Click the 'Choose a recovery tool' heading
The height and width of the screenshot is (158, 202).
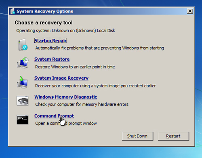(44, 23)
